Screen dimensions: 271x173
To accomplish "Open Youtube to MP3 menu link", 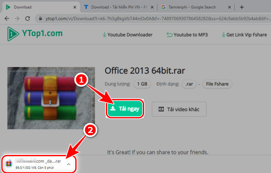I will pyautogui.click(x=187, y=35).
